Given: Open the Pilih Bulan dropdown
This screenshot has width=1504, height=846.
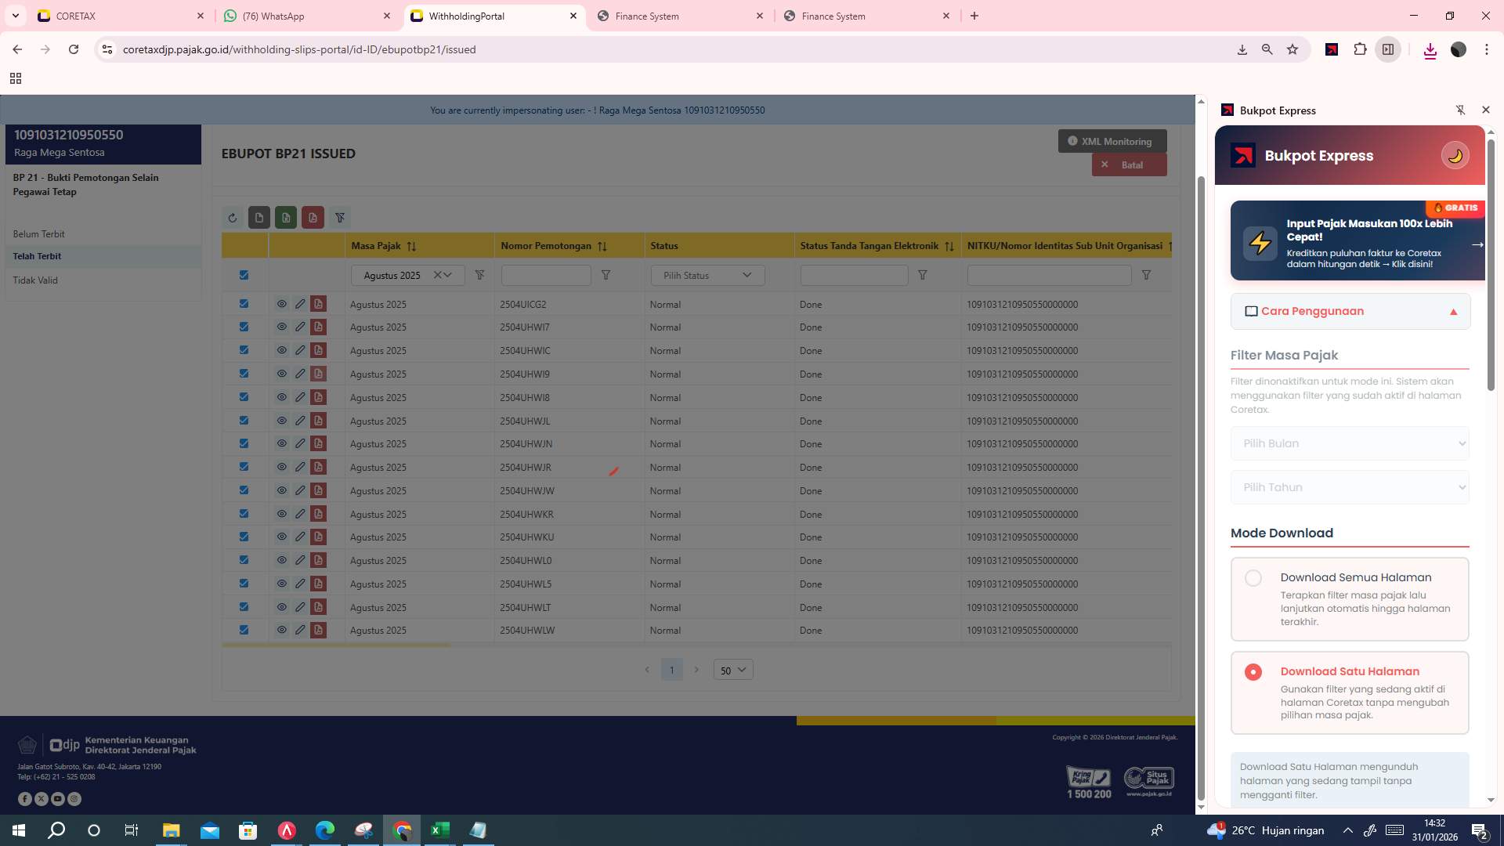Looking at the screenshot, I should [x=1349, y=443].
